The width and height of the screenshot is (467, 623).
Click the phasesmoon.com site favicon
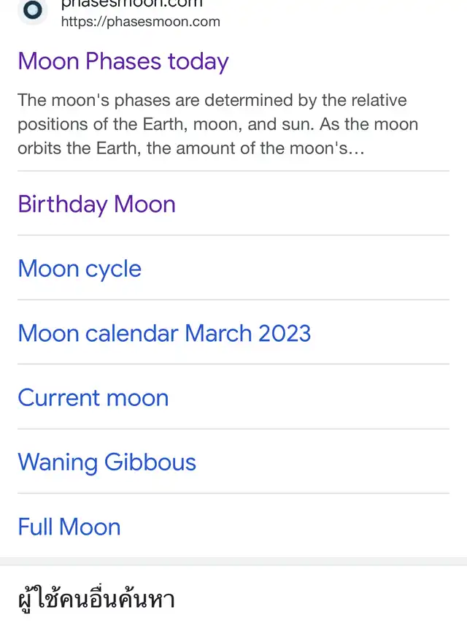click(33, 10)
